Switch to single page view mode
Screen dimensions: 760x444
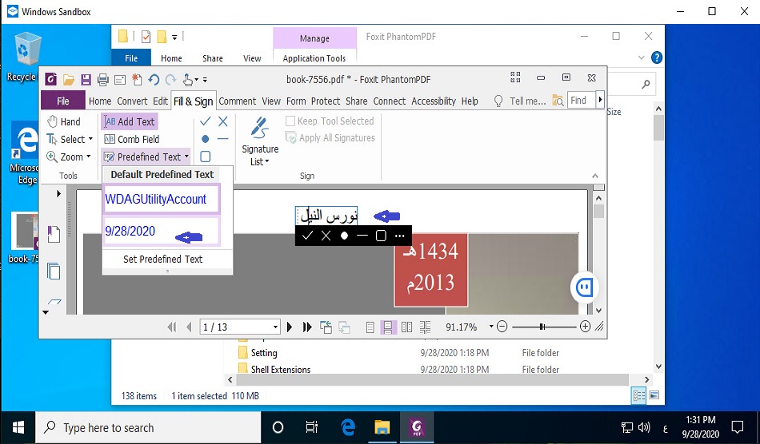pyautogui.click(x=370, y=327)
